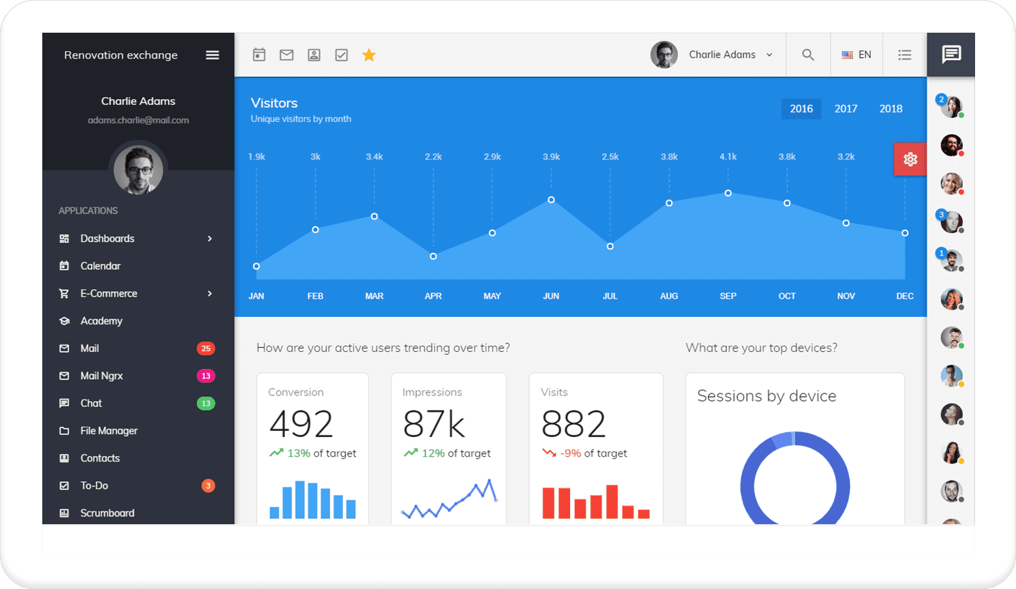Click the DEC data point on the chart

pyautogui.click(x=905, y=233)
